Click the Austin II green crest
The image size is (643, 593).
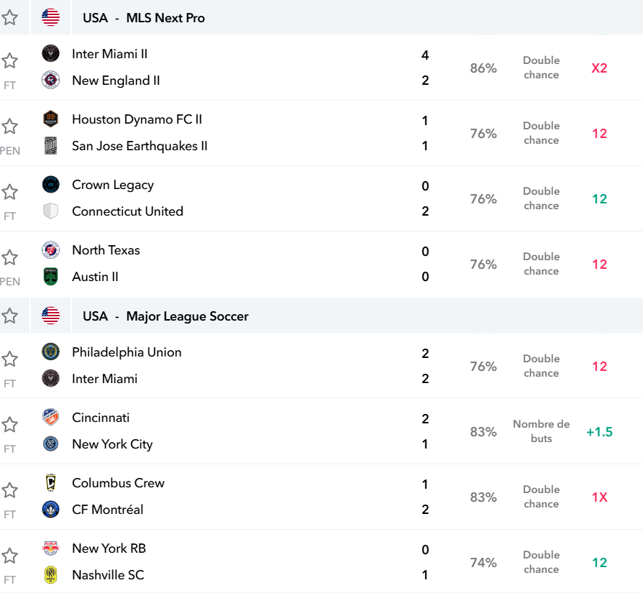tap(51, 277)
